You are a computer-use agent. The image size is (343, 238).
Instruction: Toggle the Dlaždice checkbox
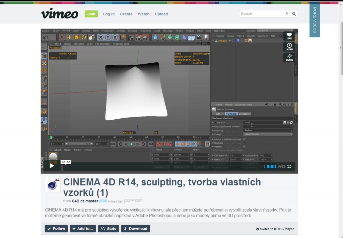(244, 143)
